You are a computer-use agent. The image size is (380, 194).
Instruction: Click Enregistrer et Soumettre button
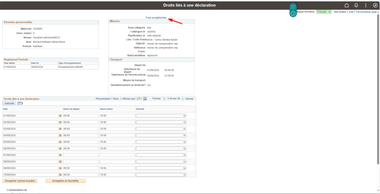(65, 181)
